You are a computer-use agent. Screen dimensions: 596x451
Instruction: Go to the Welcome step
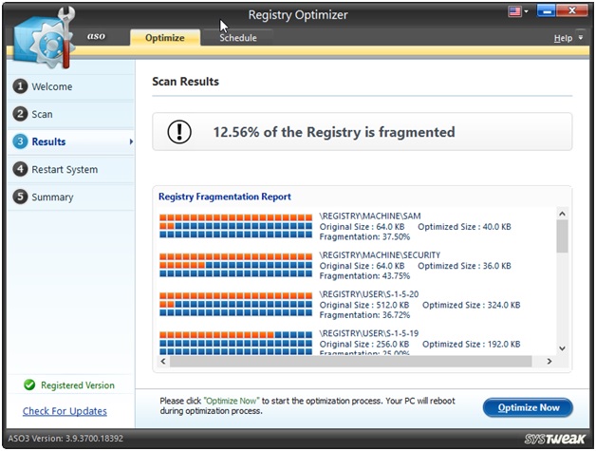coord(71,86)
